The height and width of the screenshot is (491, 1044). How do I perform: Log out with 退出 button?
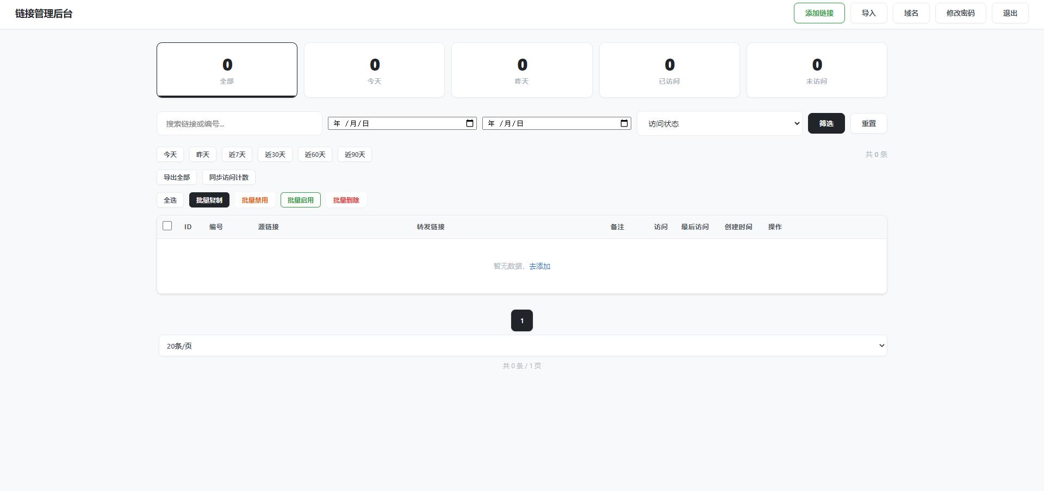point(1010,13)
